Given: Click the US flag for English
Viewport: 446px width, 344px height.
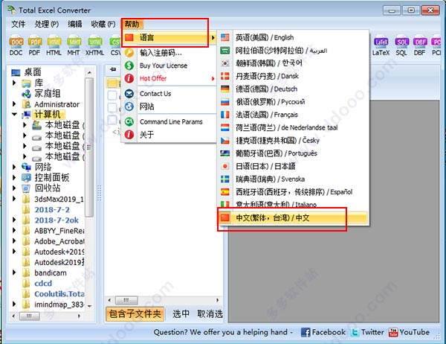Looking at the screenshot, I should point(225,37).
